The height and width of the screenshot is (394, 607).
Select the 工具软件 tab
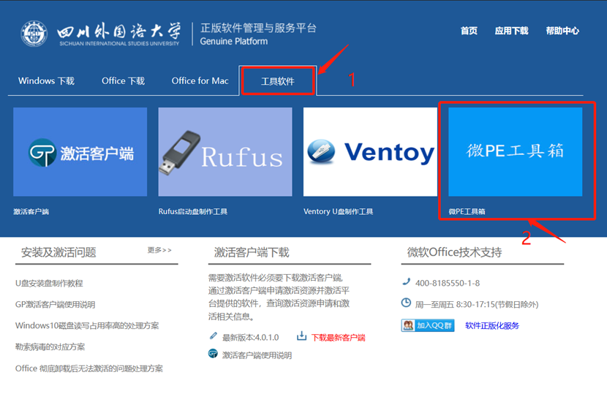[278, 81]
